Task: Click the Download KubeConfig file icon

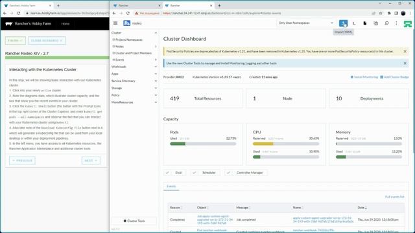Action: tap(364, 23)
